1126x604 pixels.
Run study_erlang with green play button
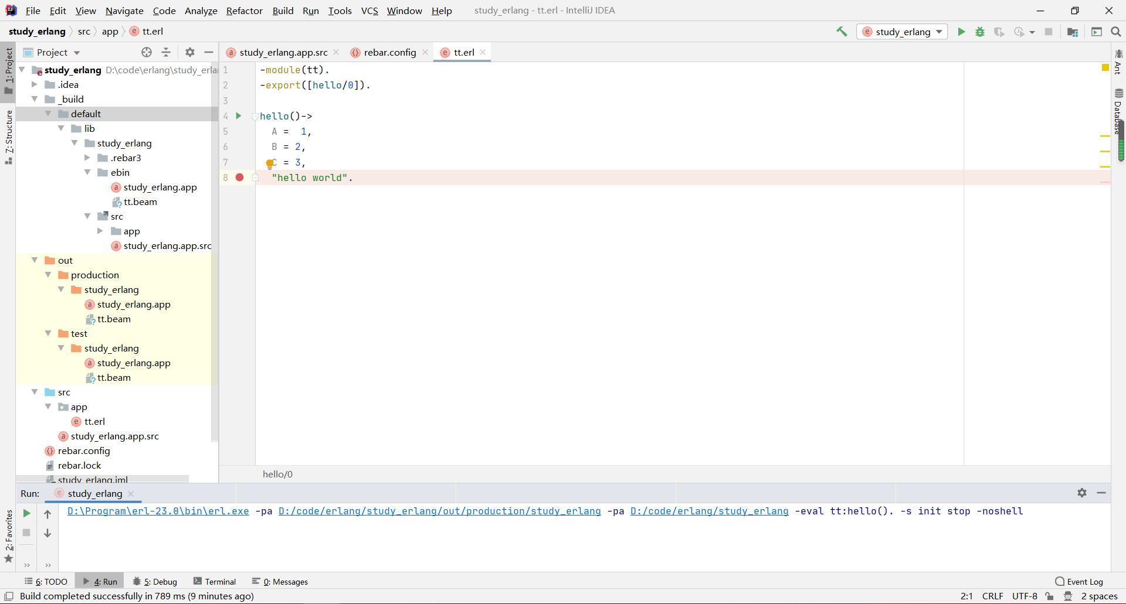click(961, 32)
